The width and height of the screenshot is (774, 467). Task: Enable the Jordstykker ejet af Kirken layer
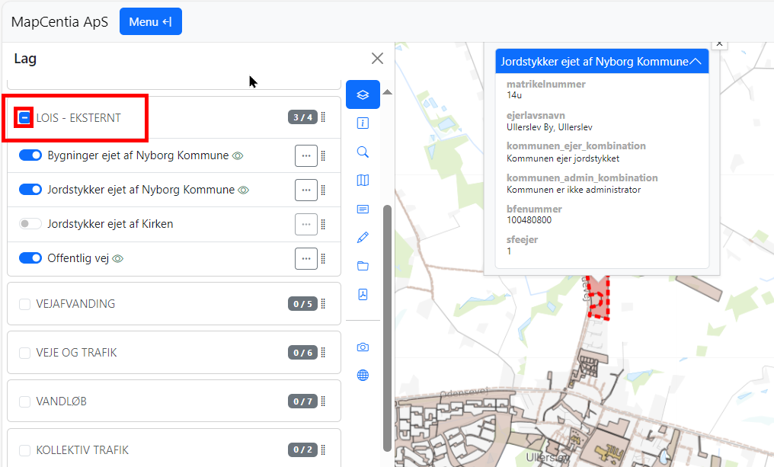30,224
